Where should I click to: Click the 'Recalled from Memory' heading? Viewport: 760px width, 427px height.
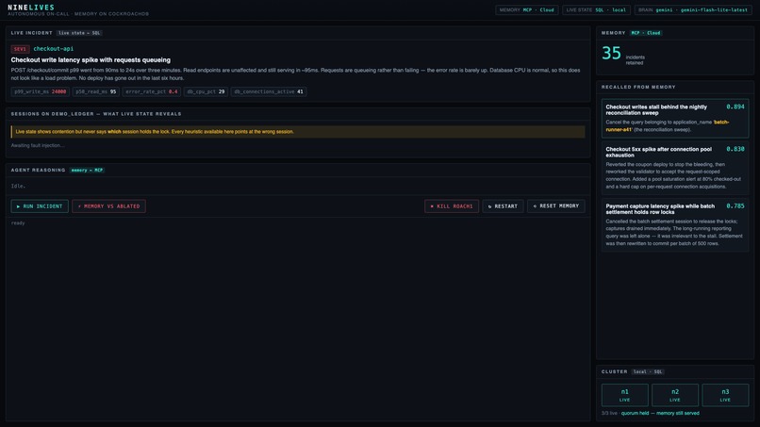click(638, 88)
